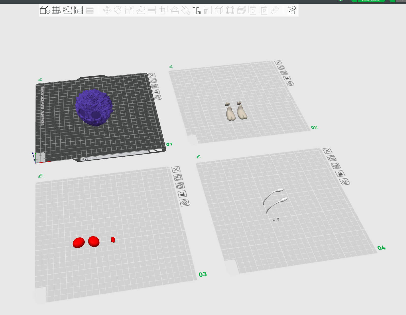Edit plate 02 name with pencil icon
The image size is (406, 315).
tap(171, 67)
